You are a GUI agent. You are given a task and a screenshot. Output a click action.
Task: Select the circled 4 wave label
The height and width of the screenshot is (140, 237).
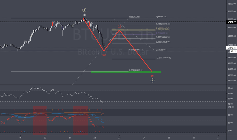point(152,80)
